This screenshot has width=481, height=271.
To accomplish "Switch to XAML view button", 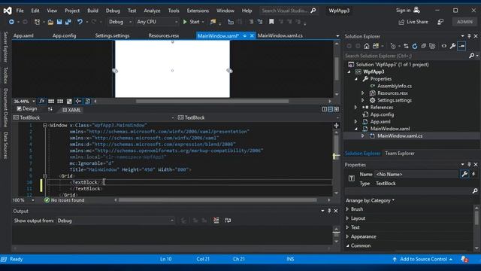I will [71, 110].
